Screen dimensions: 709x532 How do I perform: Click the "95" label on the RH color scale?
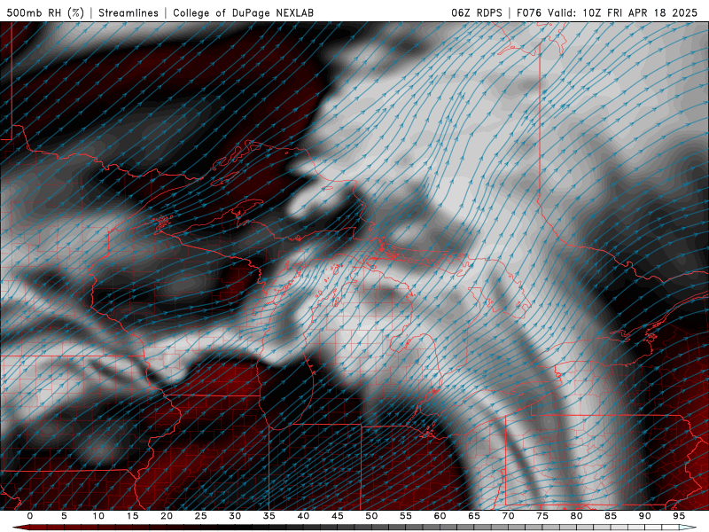pyautogui.click(x=679, y=516)
